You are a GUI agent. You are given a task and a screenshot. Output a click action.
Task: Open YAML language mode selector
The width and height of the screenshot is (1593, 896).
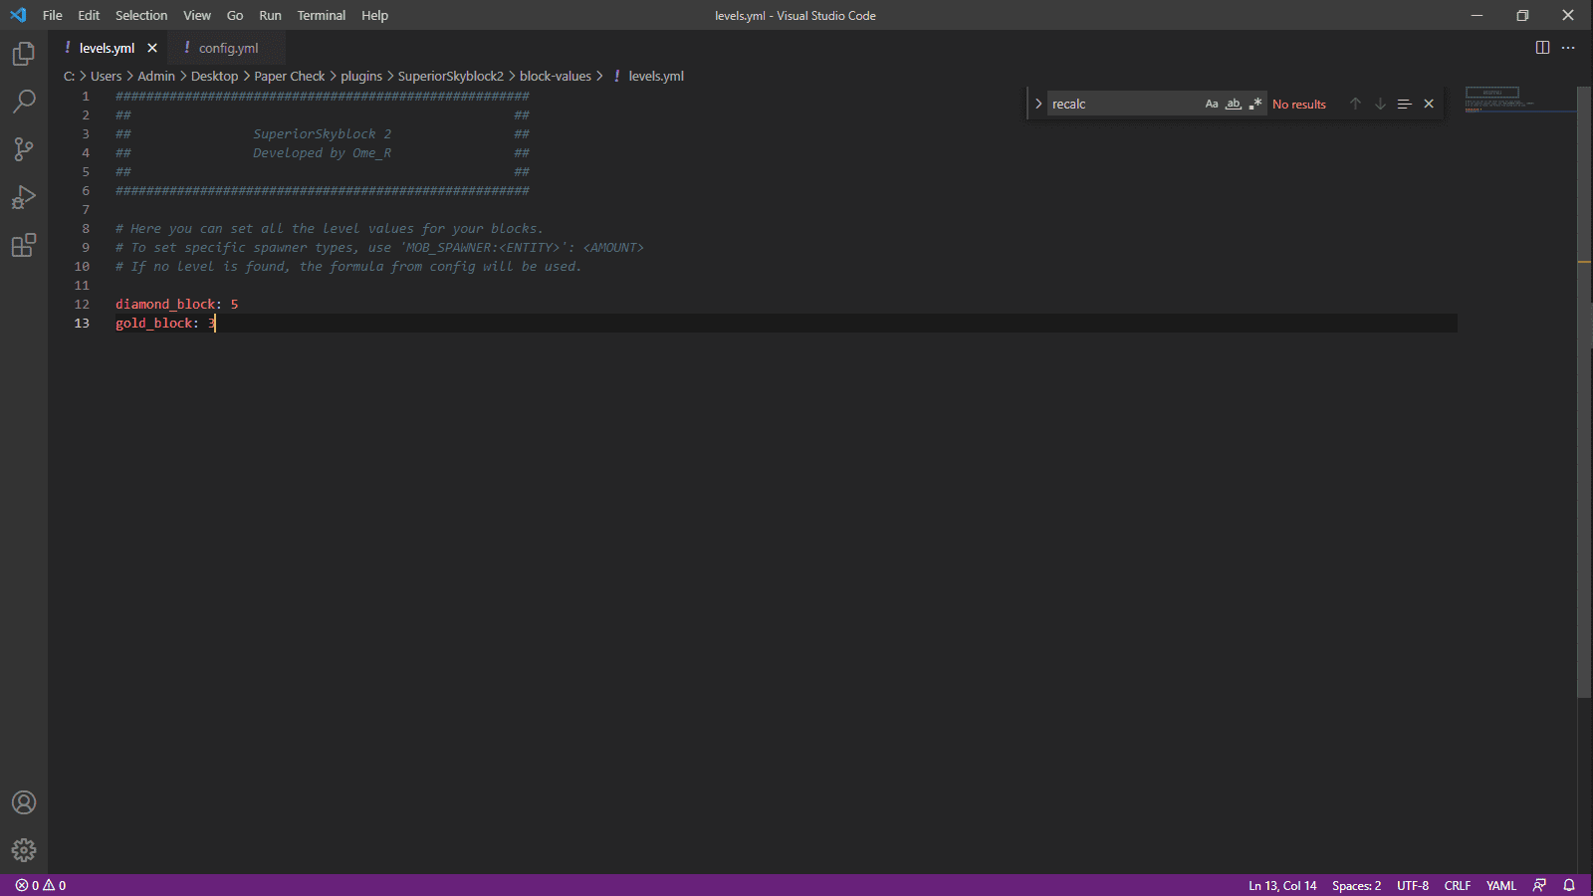pyautogui.click(x=1500, y=885)
